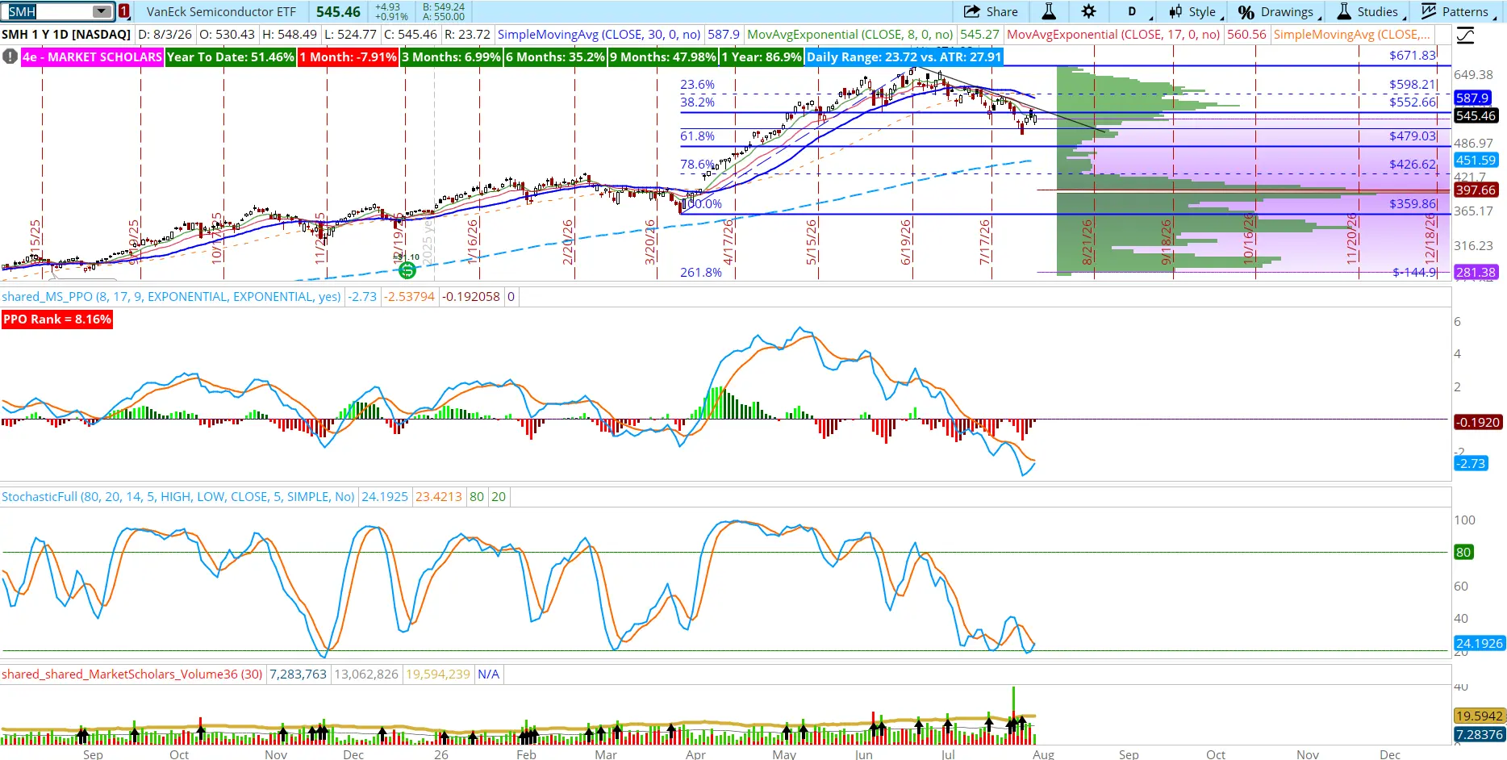1507x760 pixels.
Task: Open the Share menu
Action: pyautogui.click(x=991, y=11)
